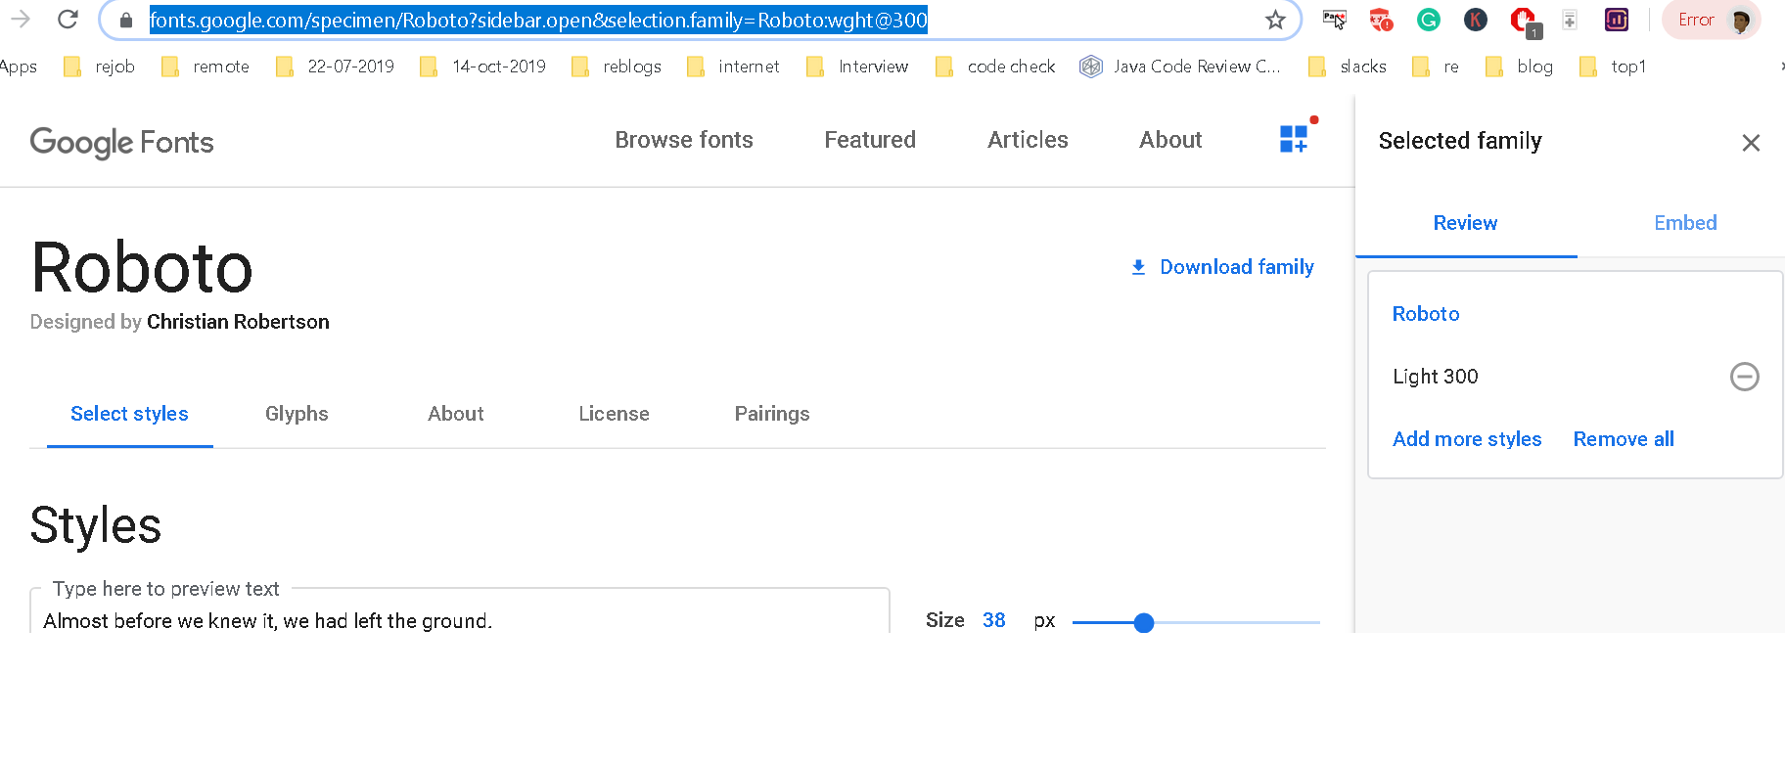Click the browser address bar URL
Screen dimensions: 1785x764
[x=538, y=20]
